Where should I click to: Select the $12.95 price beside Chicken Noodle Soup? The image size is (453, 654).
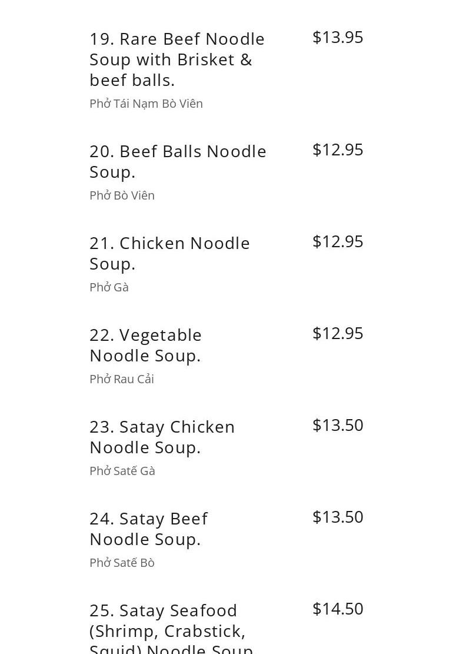pos(338,241)
